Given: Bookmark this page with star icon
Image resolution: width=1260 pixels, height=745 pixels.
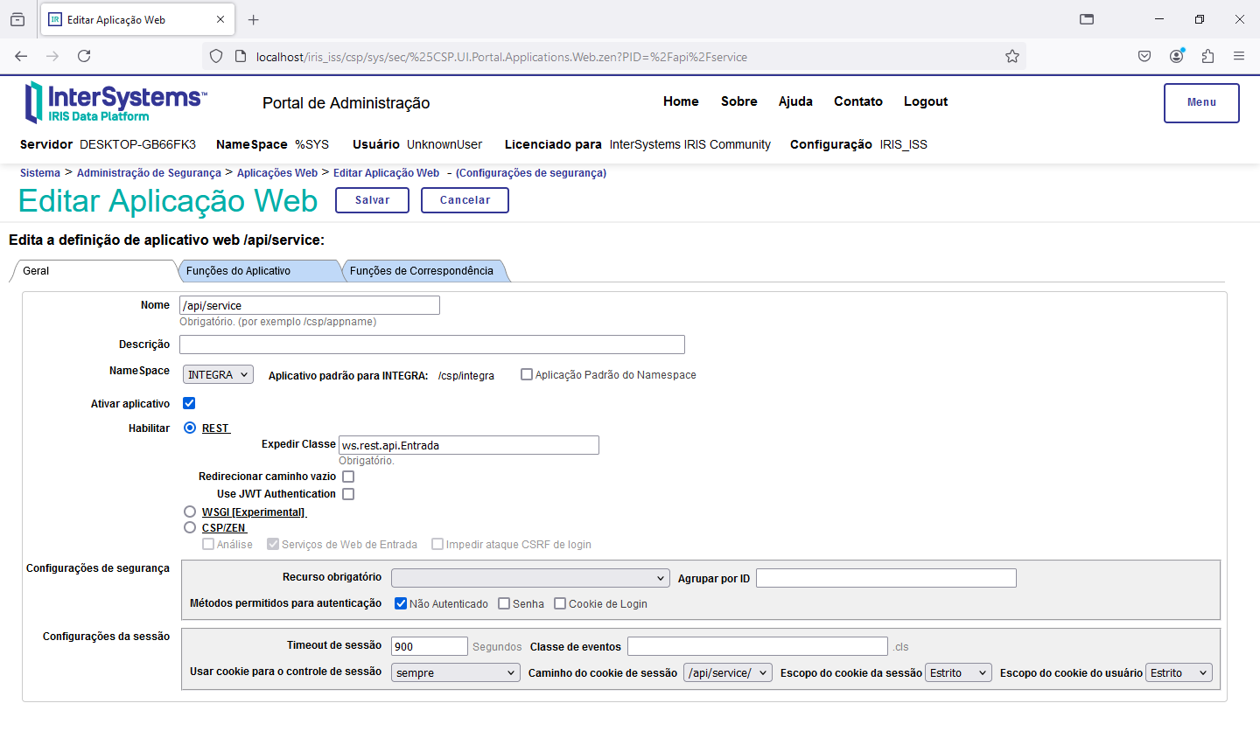Looking at the screenshot, I should point(1012,57).
